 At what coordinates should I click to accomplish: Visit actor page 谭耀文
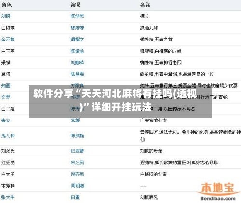(77, 40)
